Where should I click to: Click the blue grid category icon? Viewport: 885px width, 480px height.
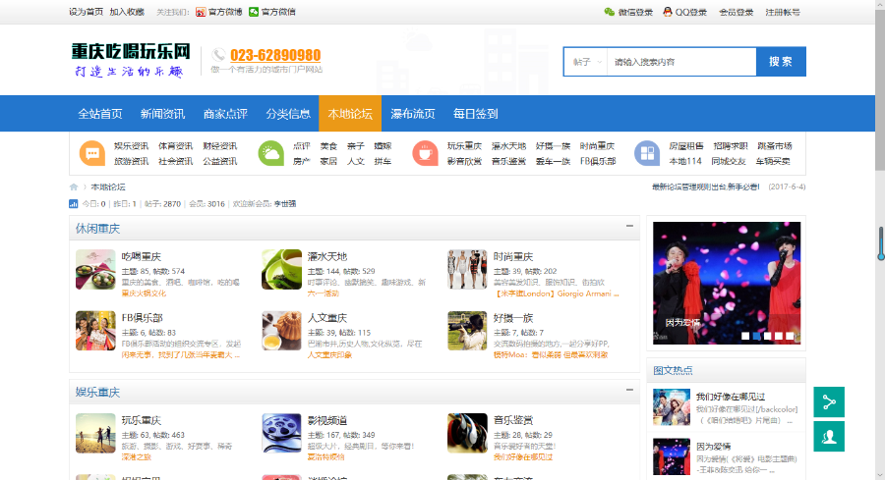click(x=647, y=153)
